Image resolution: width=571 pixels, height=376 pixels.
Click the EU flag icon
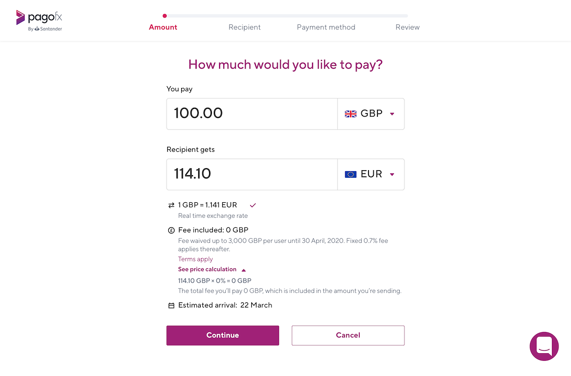[x=351, y=174]
